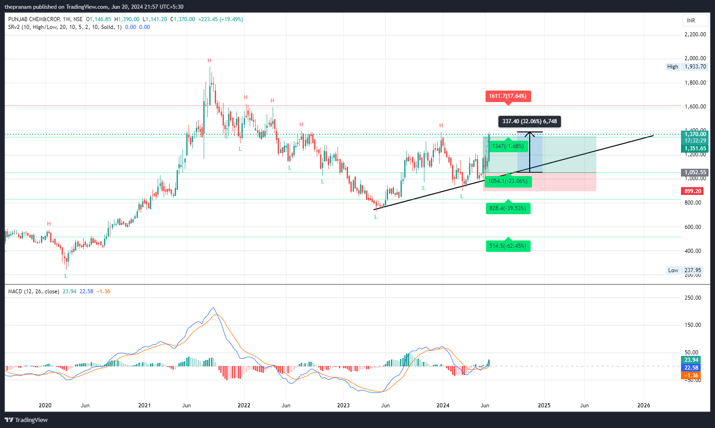
Task: Click the TradingView logo in the footer
Action: pyautogui.click(x=26, y=420)
